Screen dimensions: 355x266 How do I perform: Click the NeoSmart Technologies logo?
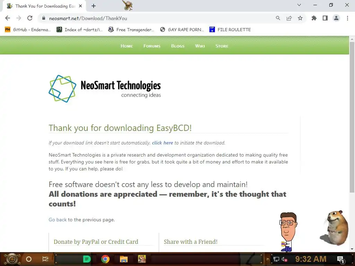coord(105,89)
